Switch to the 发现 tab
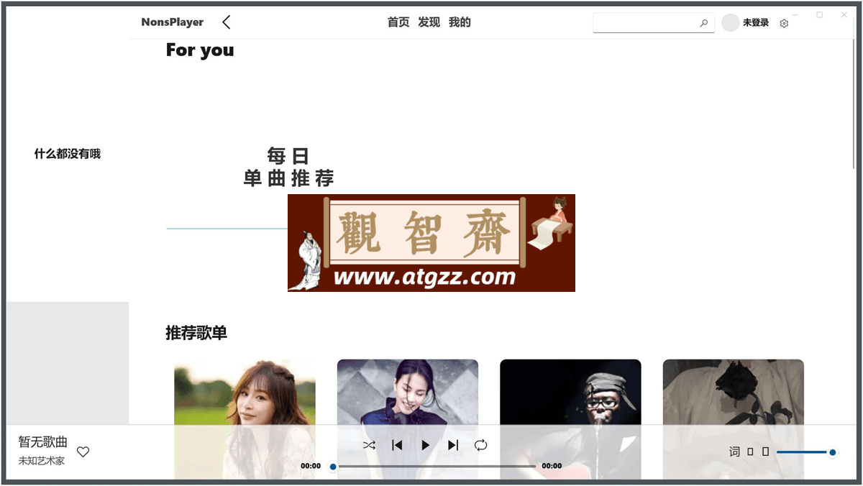Image resolution: width=863 pixels, height=486 pixels. pyautogui.click(x=429, y=22)
